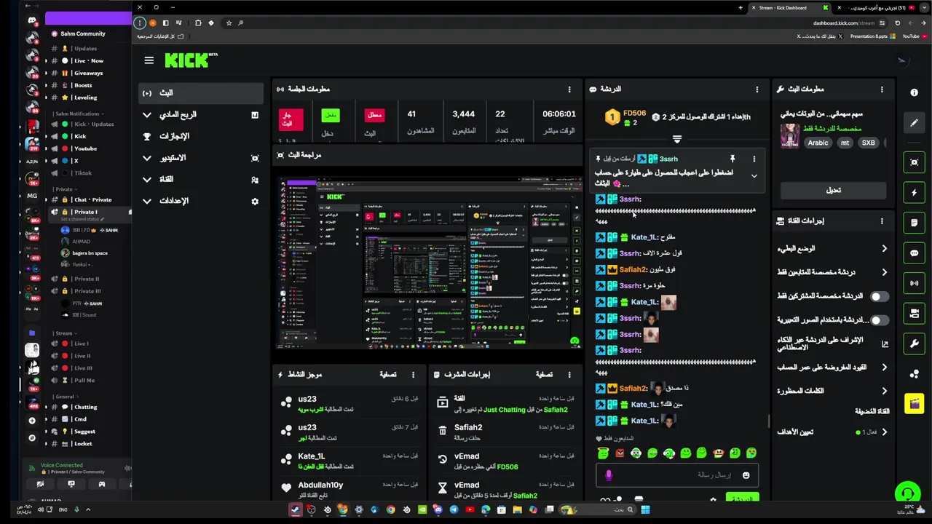Click the stream info edit button
932x524 pixels.
click(834, 191)
